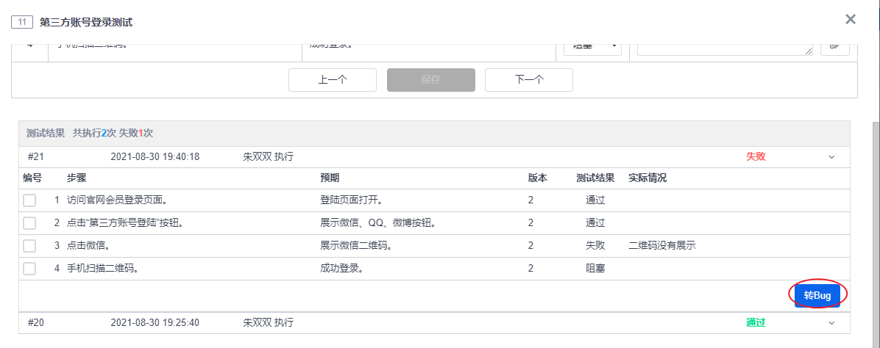Open the #20 execution record row

[368, 322]
